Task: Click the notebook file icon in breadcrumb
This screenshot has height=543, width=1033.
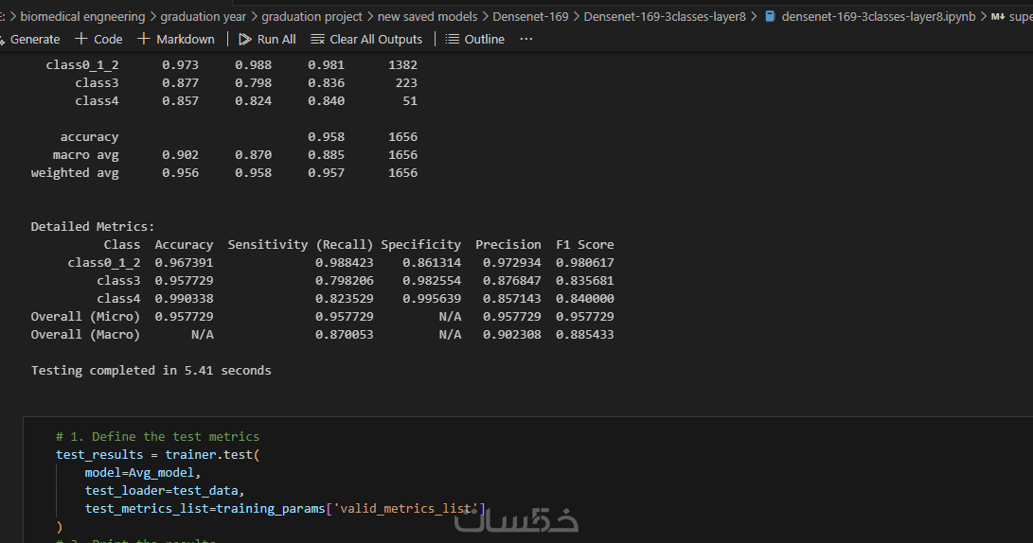Action: [x=770, y=17]
